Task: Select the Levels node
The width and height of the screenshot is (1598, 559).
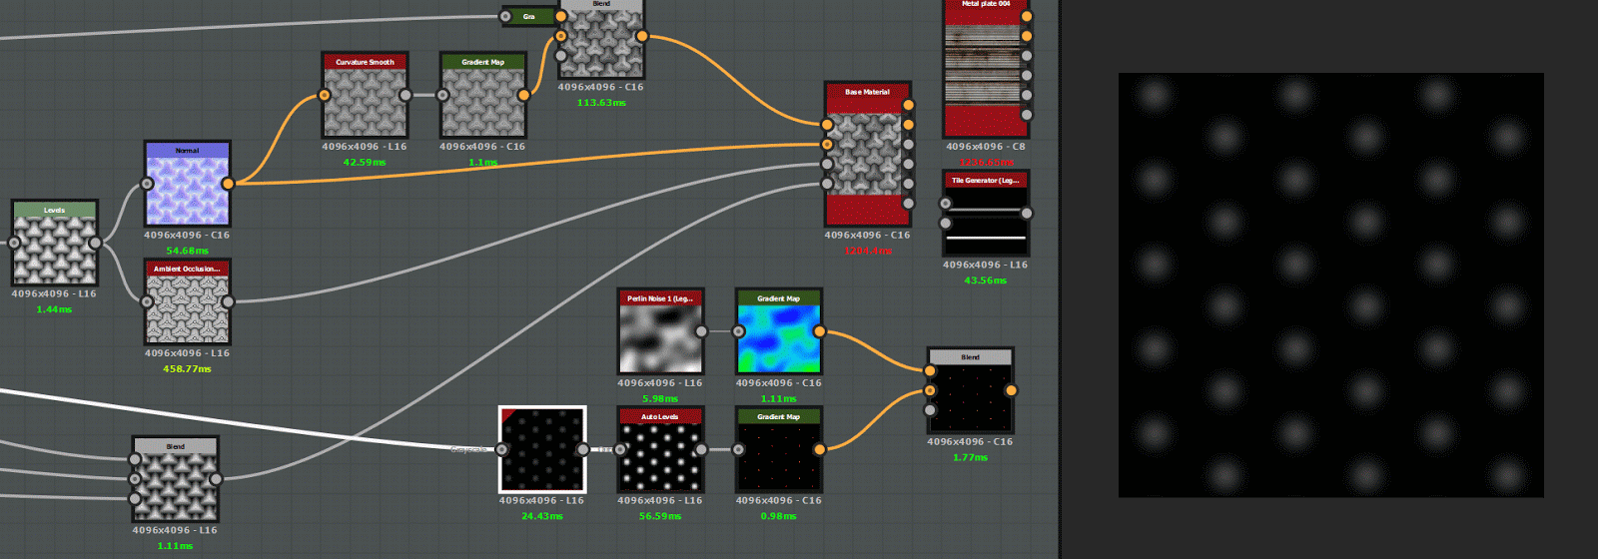Action: pyautogui.click(x=55, y=243)
